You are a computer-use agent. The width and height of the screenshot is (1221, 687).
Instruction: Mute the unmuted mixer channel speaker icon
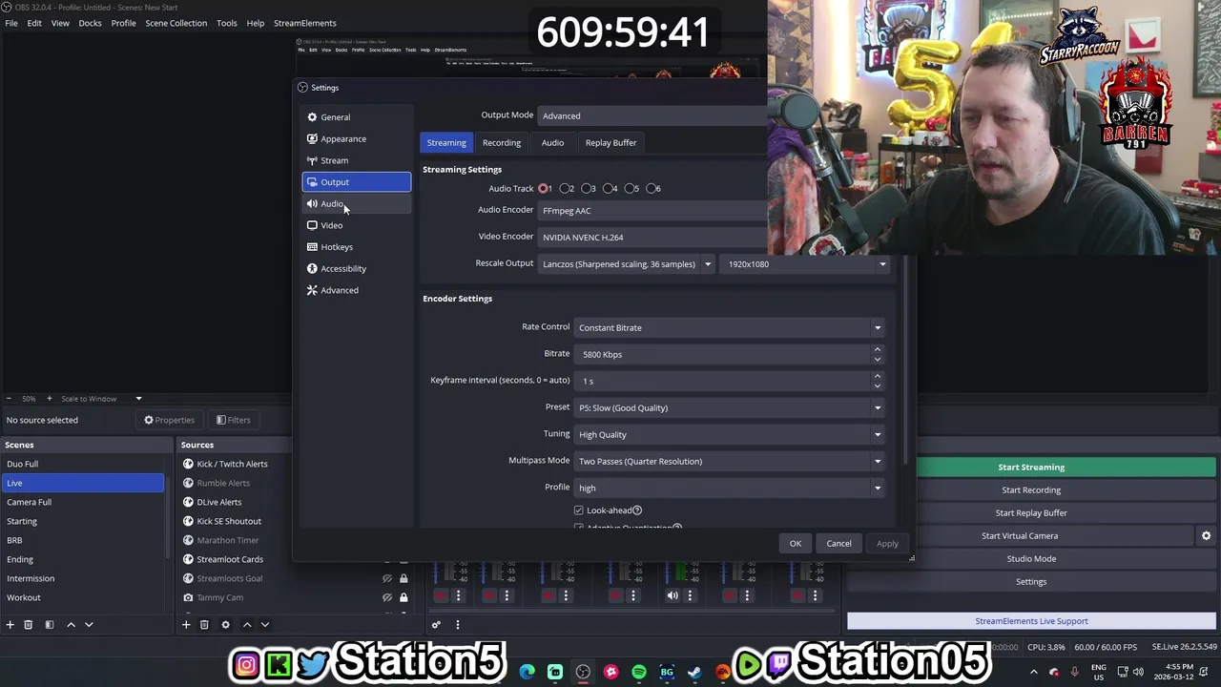click(673, 595)
